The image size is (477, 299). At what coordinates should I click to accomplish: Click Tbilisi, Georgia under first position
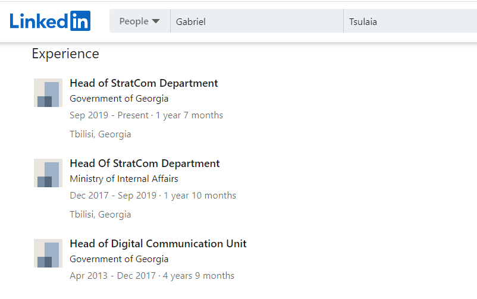pyautogui.click(x=101, y=134)
